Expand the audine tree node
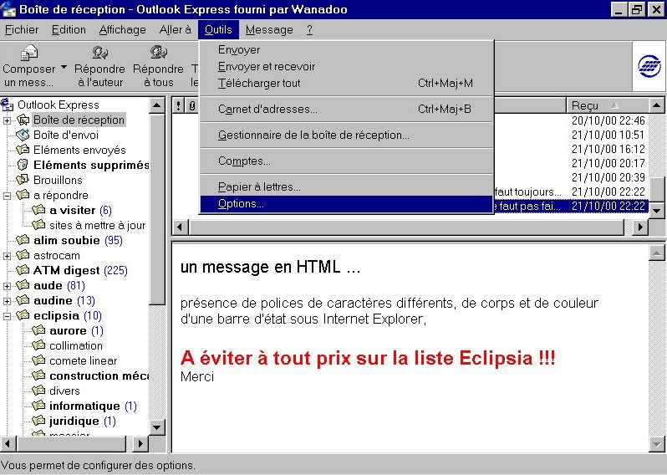 point(8,301)
